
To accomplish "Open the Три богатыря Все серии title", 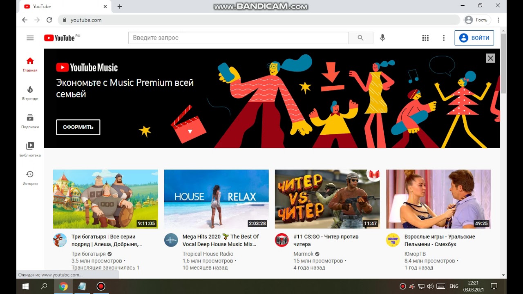I will (x=107, y=241).
